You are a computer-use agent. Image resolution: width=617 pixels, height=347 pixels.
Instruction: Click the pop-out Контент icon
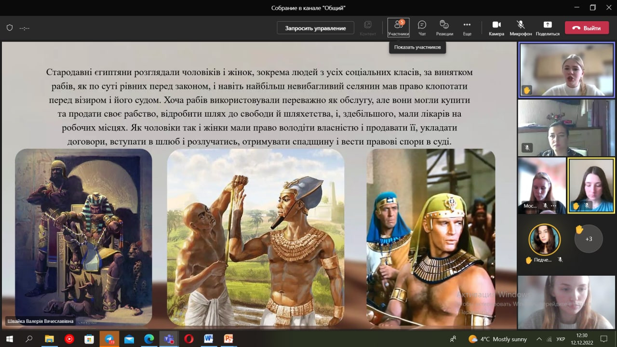[x=368, y=28]
